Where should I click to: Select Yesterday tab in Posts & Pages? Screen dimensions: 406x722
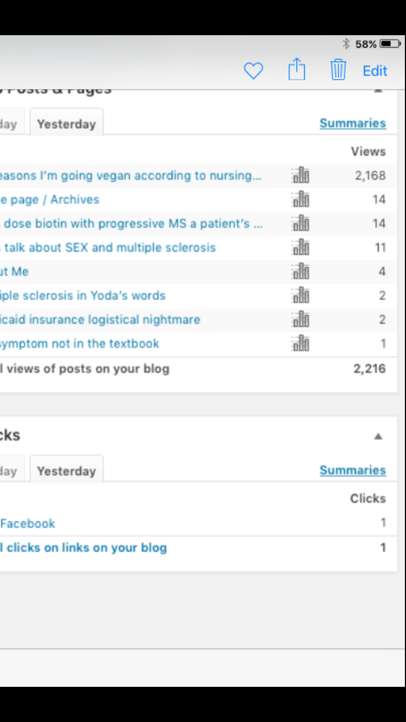pyautogui.click(x=66, y=123)
